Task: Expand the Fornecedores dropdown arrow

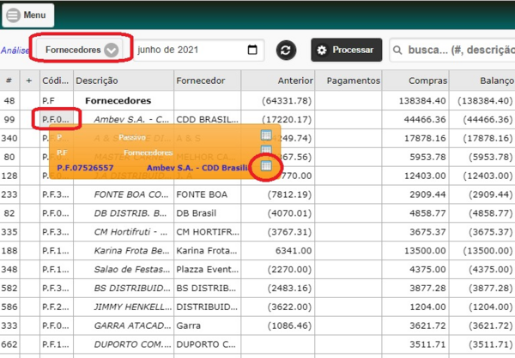Action: tap(111, 51)
